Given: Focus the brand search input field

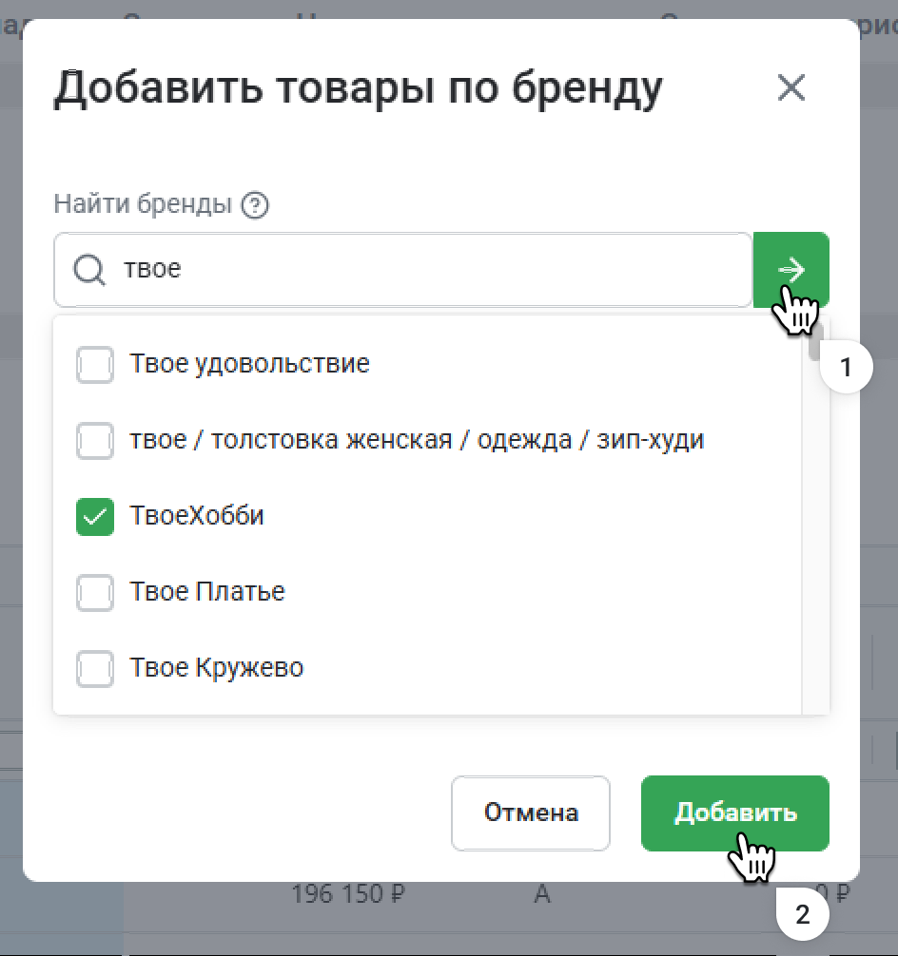Looking at the screenshot, I should (x=428, y=270).
